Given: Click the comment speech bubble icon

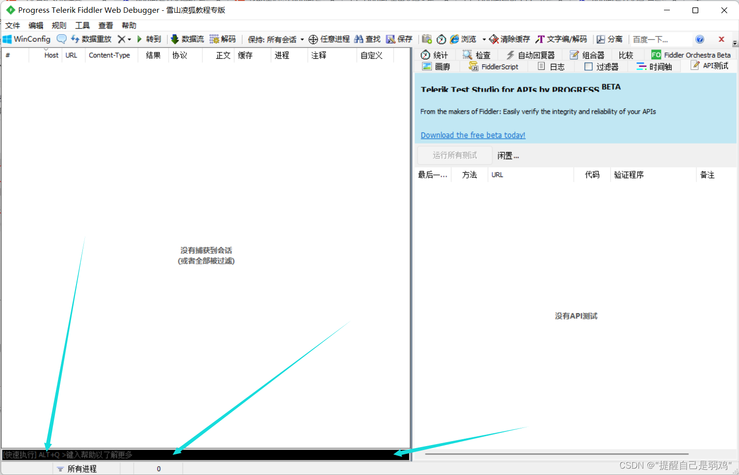Looking at the screenshot, I should pos(61,39).
